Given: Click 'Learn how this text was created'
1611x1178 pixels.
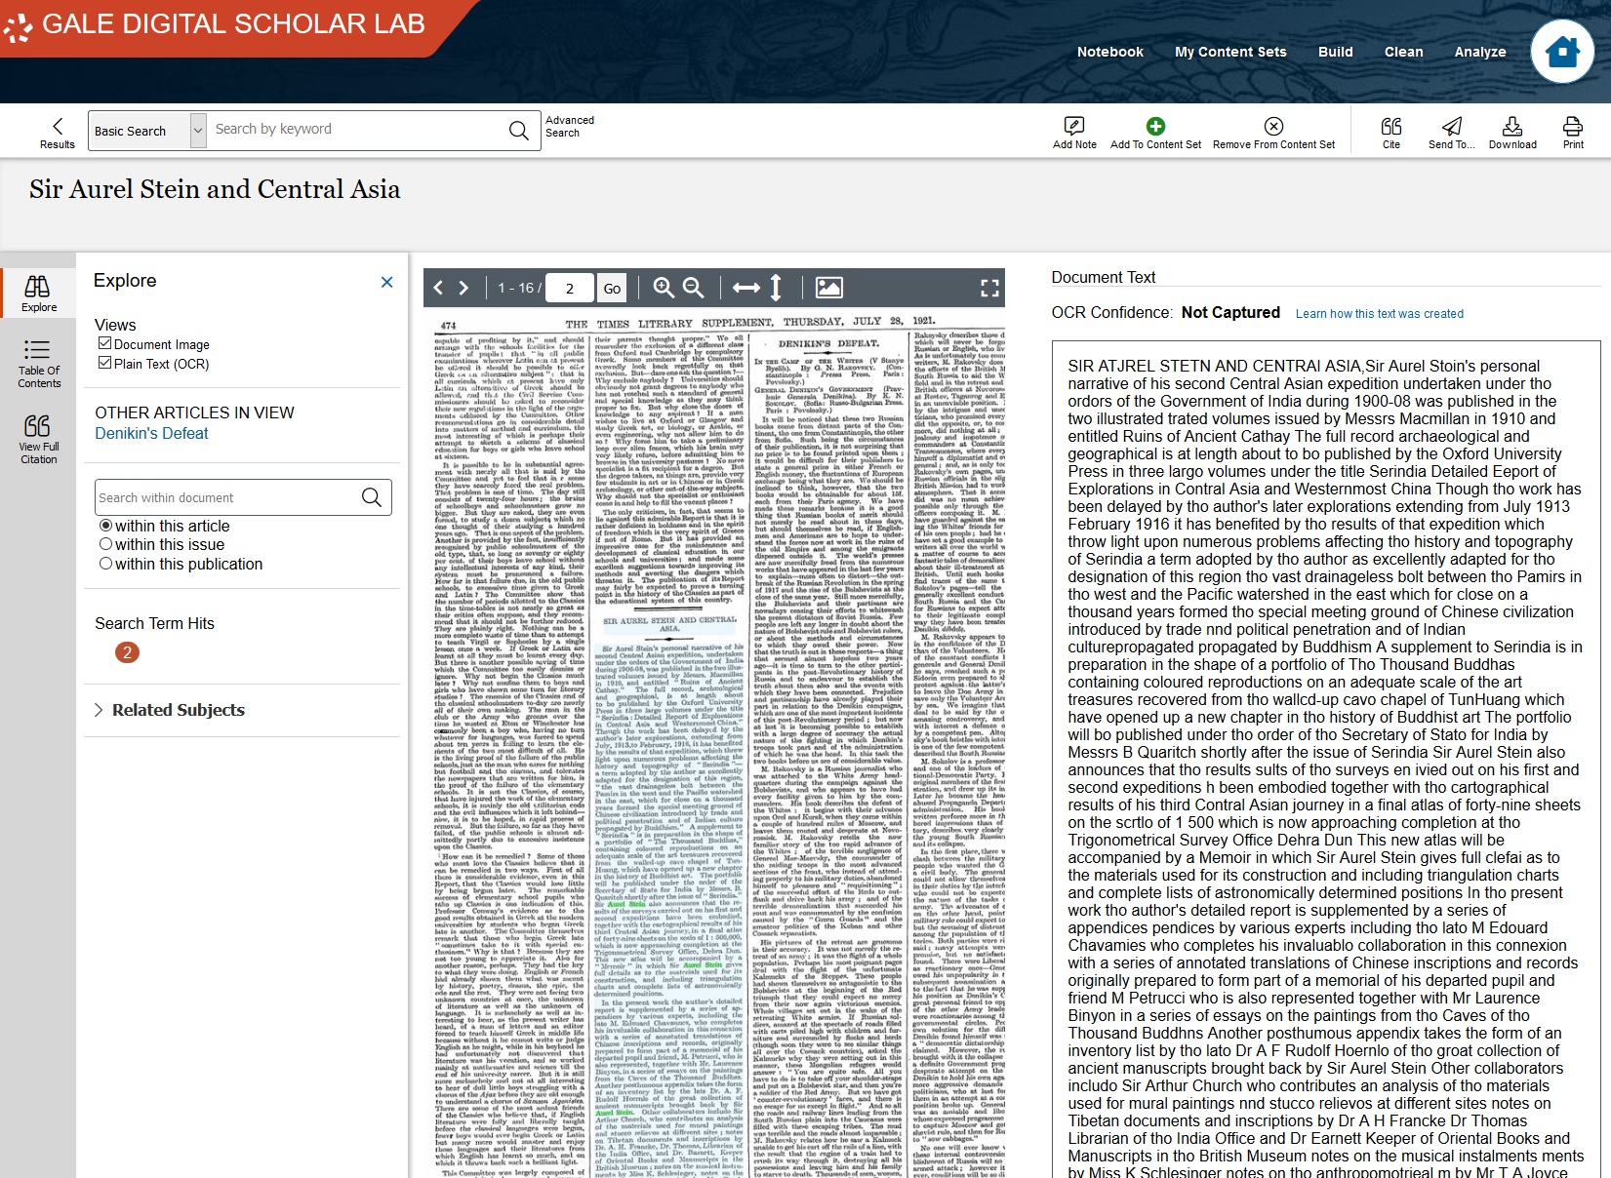Looking at the screenshot, I should click(1377, 314).
